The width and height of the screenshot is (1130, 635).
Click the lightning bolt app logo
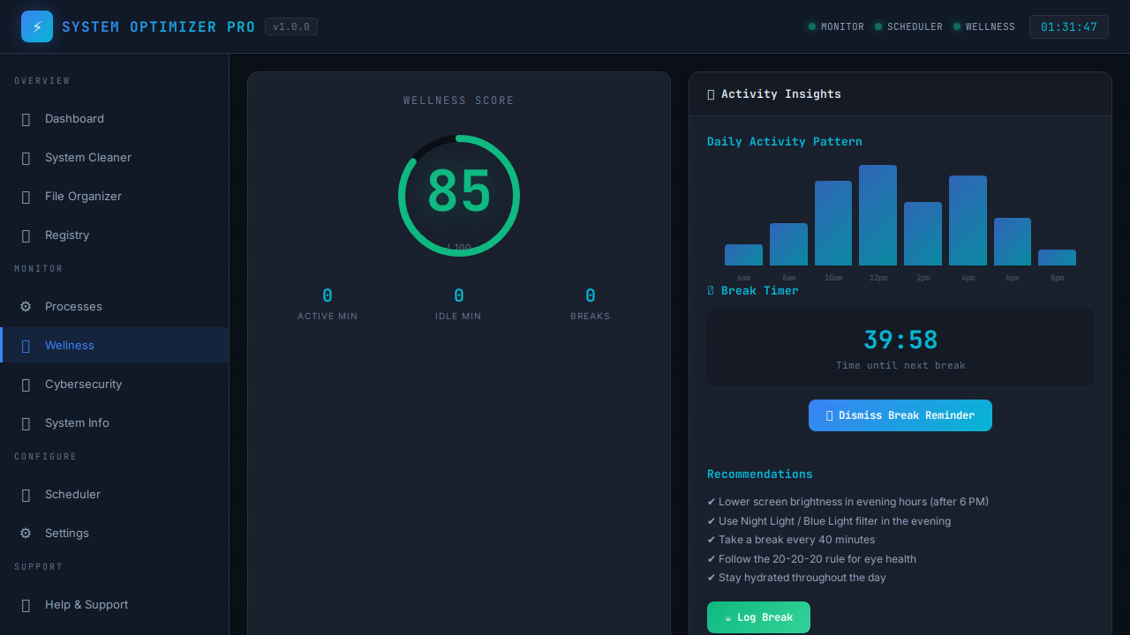tap(36, 26)
